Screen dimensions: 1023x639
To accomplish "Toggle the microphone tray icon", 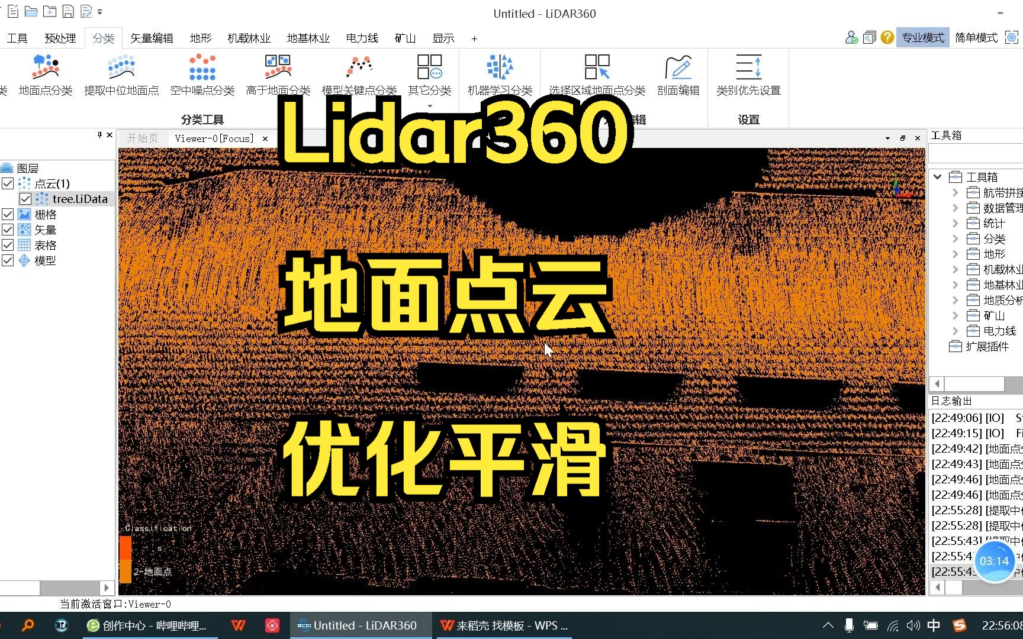I will pos(849,625).
